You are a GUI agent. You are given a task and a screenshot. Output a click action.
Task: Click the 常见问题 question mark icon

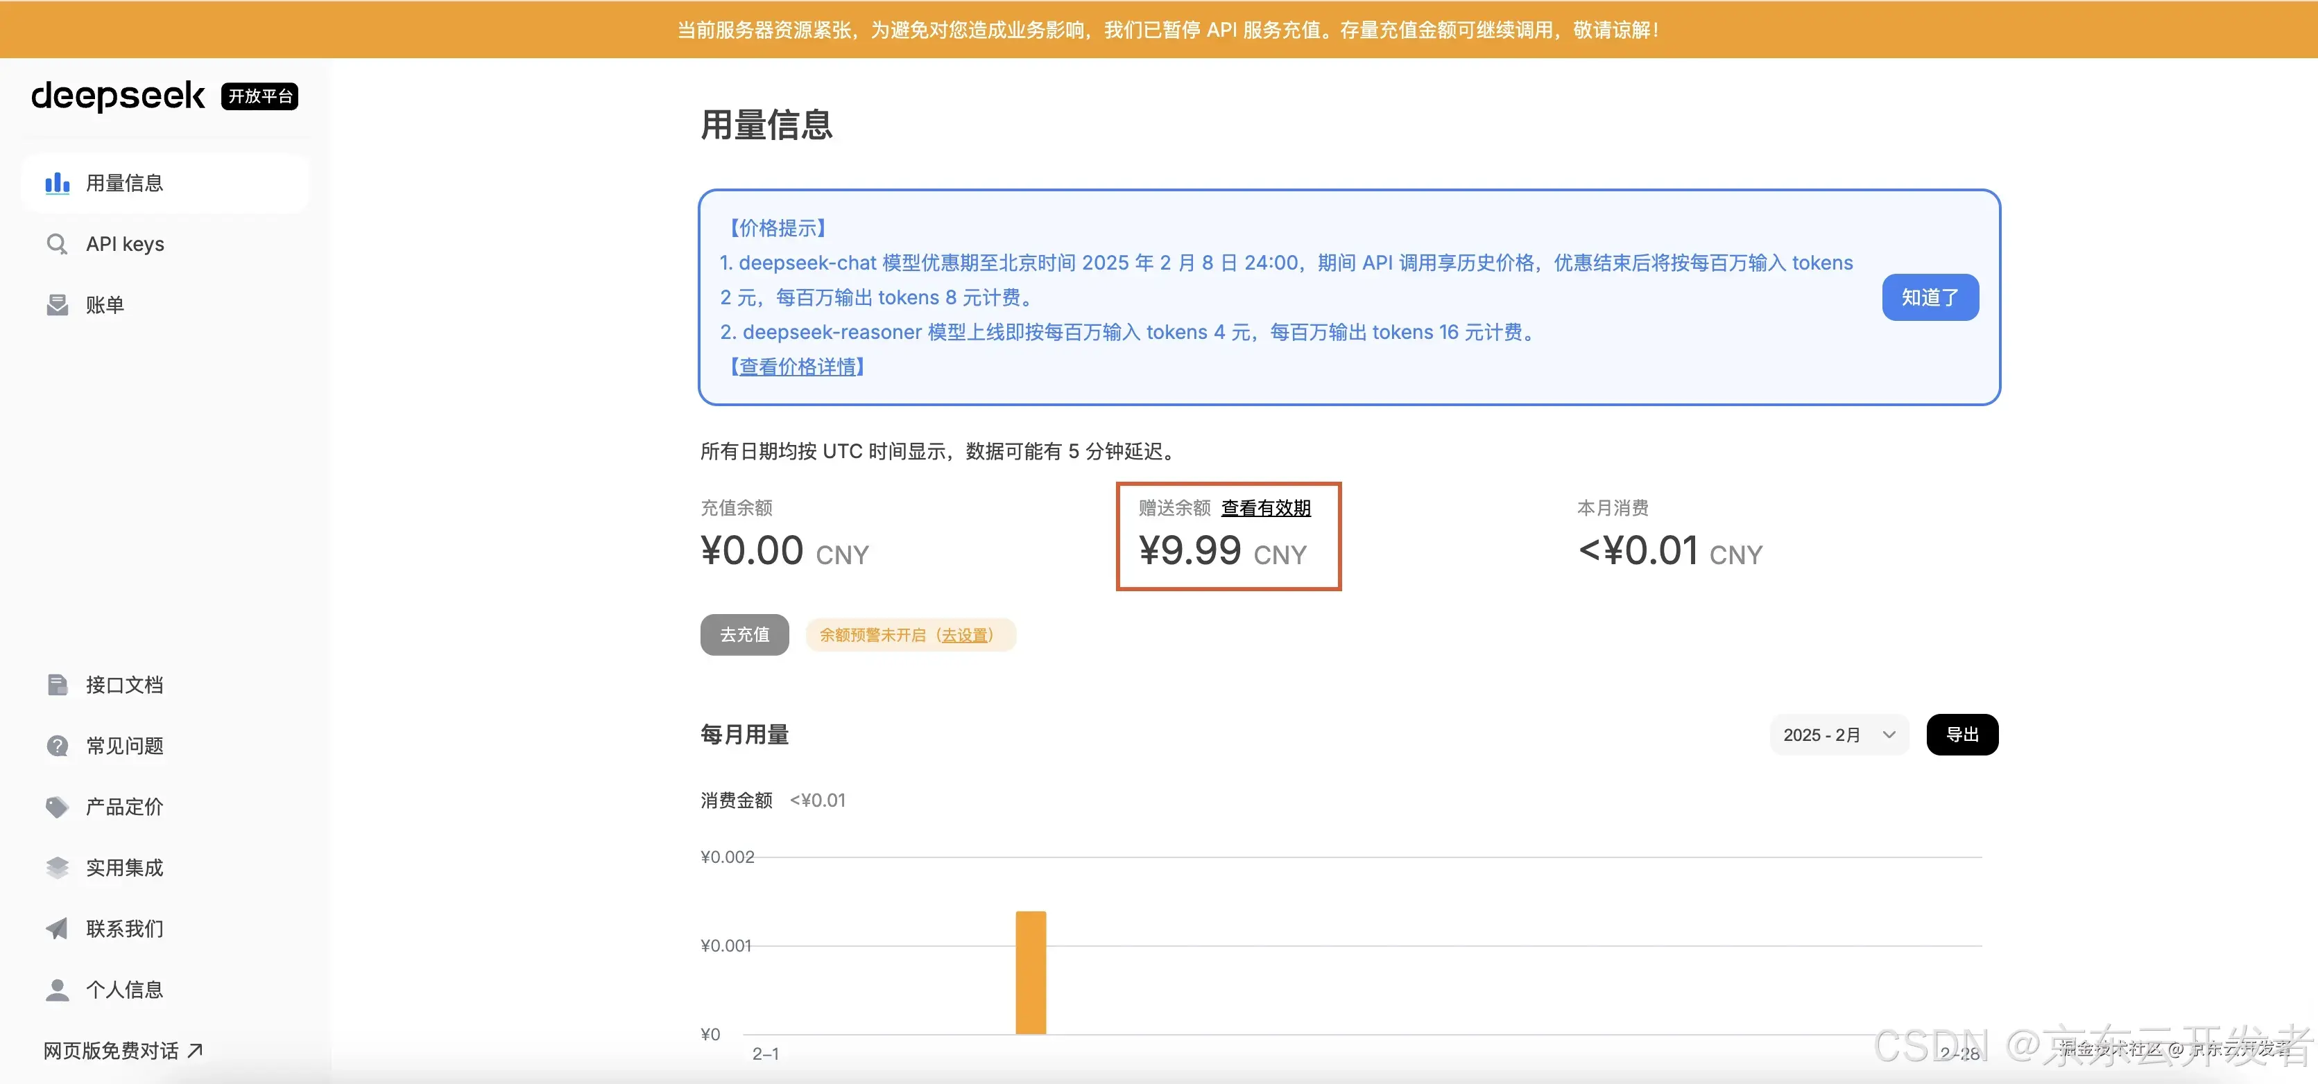[x=57, y=746]
